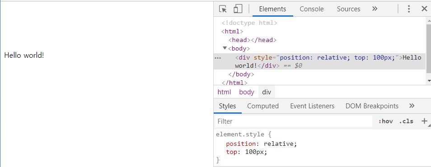Expand more Styles pane tabs chevron

(x=412, y=106)
